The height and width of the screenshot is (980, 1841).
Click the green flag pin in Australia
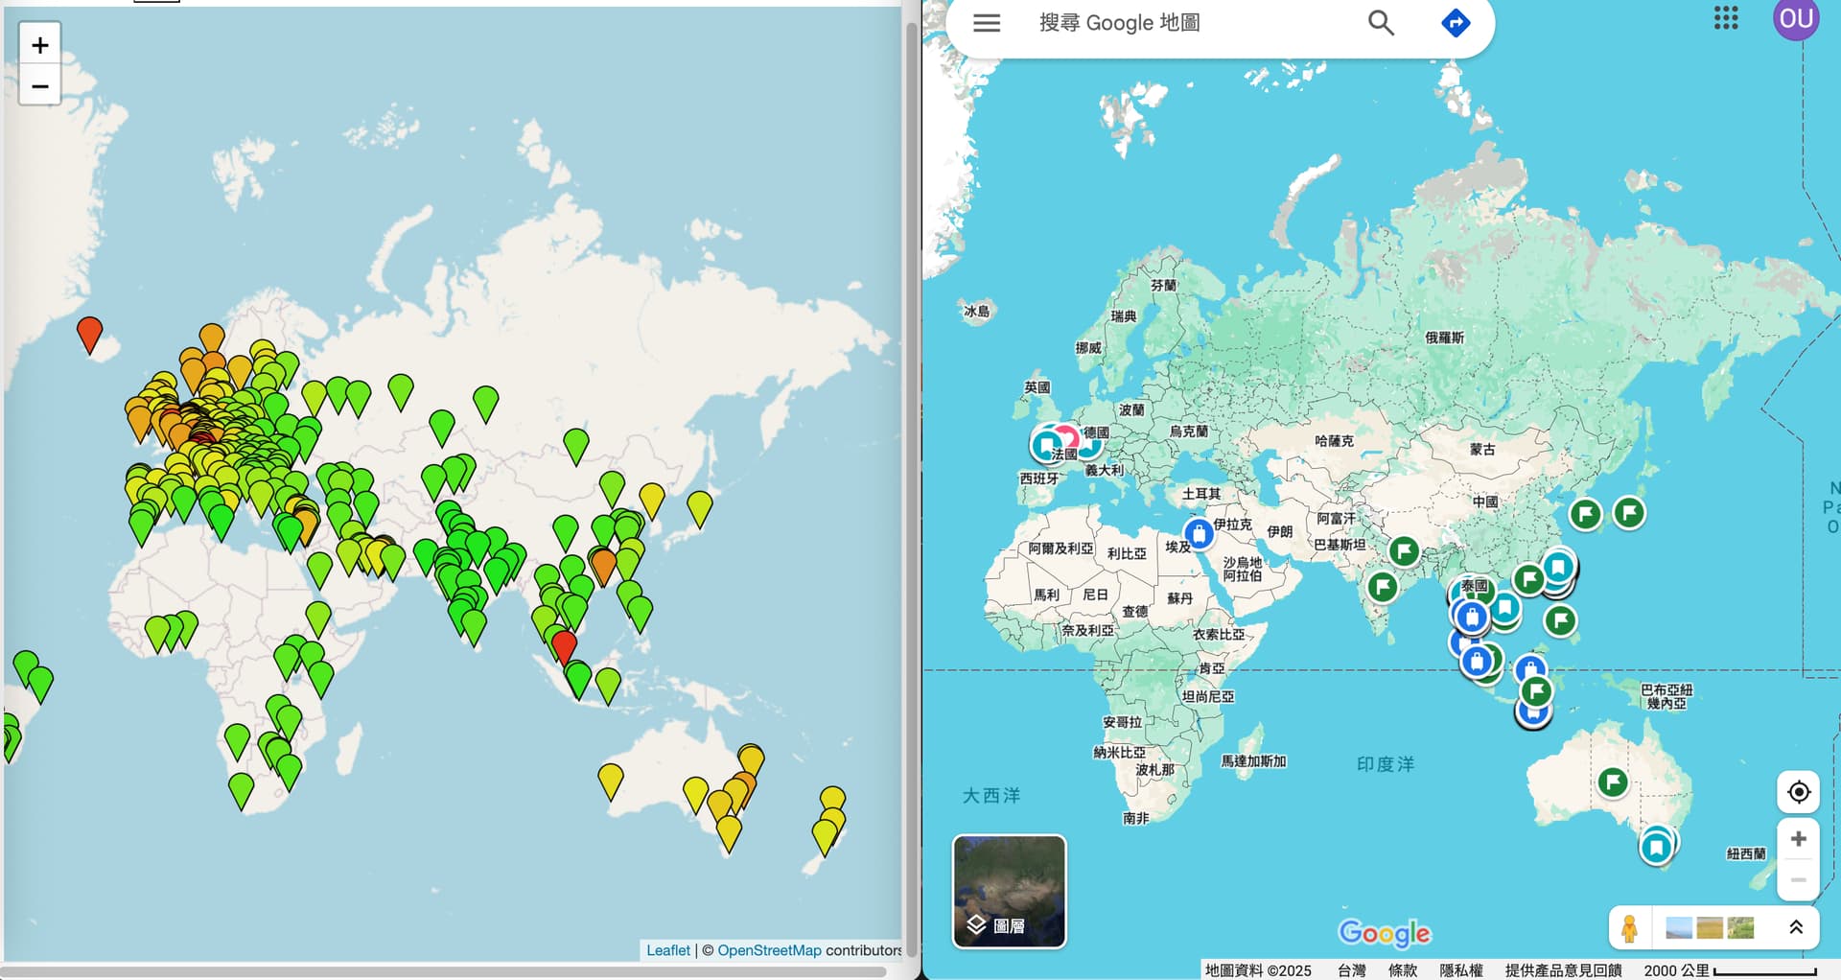pos(1613,782)
